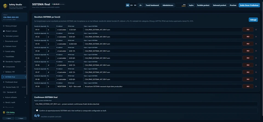Open PL obținut dropdown for SF-04
This screenshot has height=122, width=263.
point(62,51)
